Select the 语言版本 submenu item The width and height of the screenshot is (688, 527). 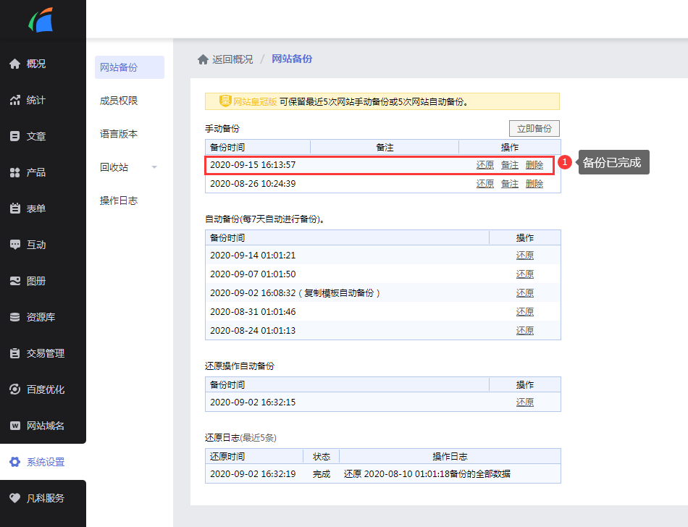click(119, 134)
